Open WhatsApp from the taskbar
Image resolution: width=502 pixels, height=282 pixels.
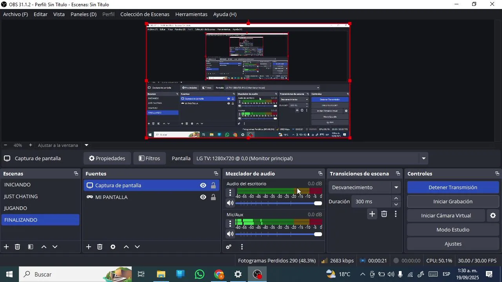200,274
